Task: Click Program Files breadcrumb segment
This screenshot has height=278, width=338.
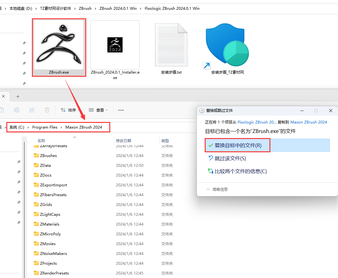Action: coord(45,127)
